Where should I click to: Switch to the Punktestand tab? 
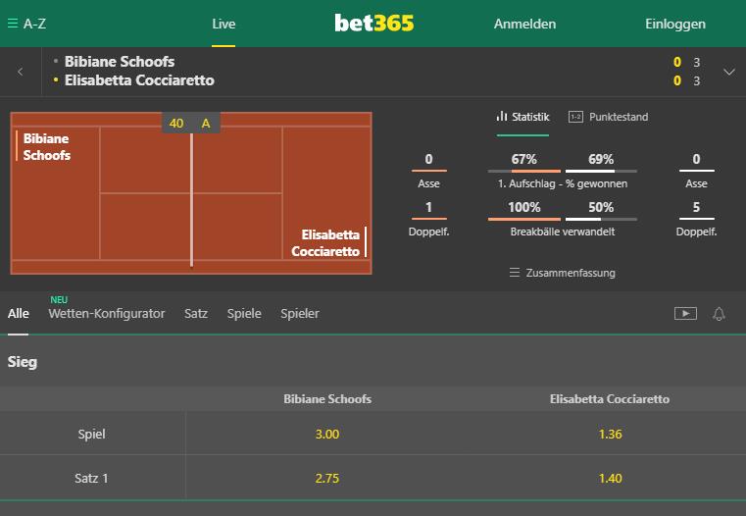[609, 117]
